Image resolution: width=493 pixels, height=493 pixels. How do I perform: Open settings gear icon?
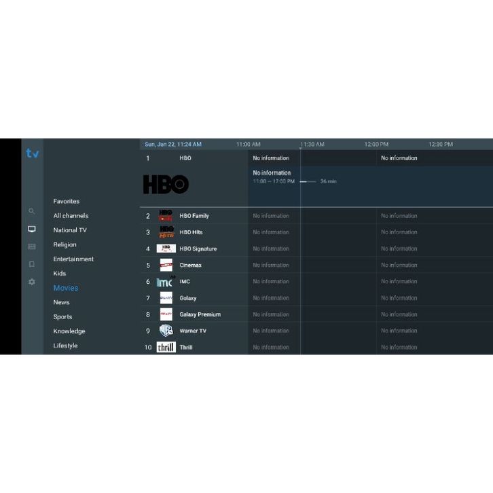coord(32,282)
